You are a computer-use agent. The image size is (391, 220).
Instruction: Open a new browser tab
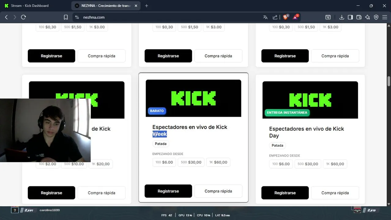[x=147, y=5]
